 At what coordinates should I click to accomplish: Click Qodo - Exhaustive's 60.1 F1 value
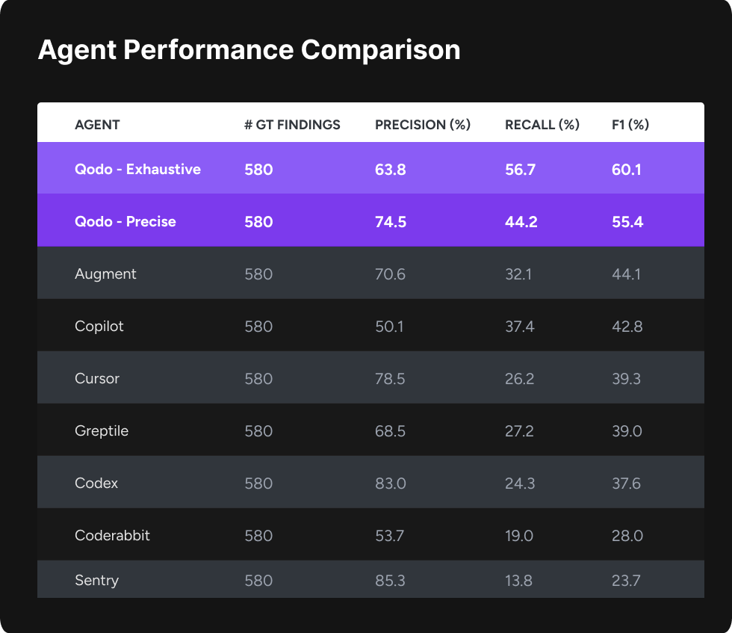click(x=626, y=170)
